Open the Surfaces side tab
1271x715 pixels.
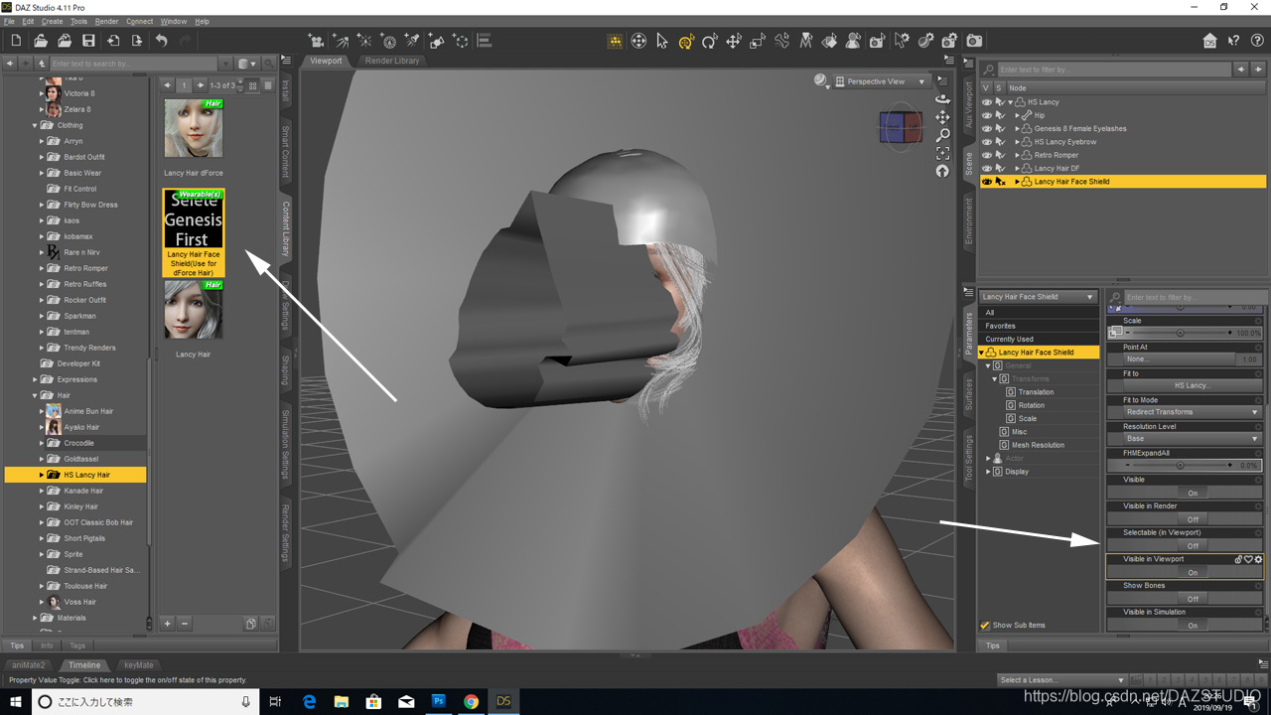(969, 395)
